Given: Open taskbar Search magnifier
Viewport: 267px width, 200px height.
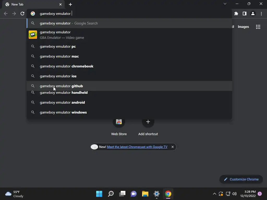Looking at the screenshot, I should pos(111,194).
